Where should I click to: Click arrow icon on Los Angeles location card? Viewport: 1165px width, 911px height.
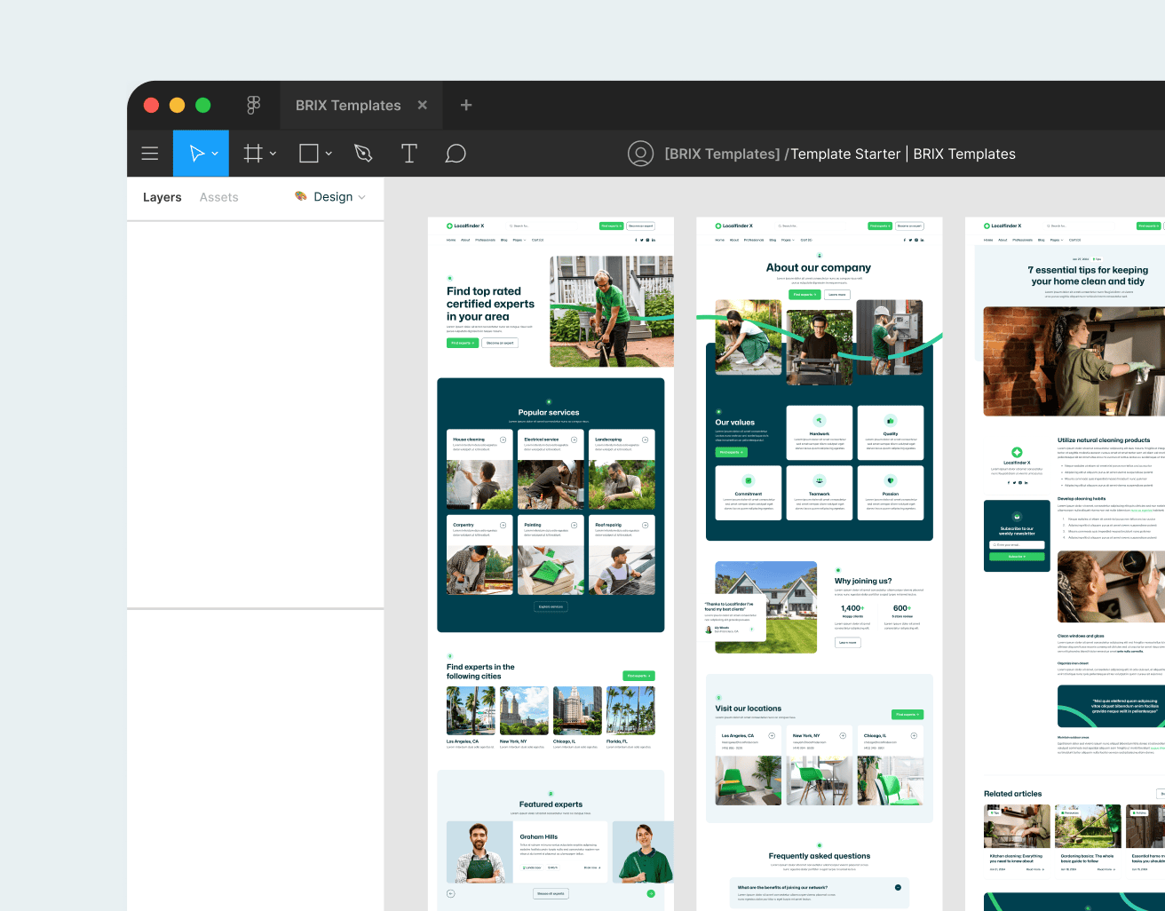[x=772, y=735]
